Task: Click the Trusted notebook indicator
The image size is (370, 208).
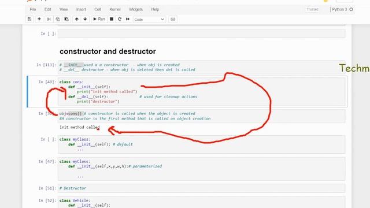Action: (x=313, y=9)
